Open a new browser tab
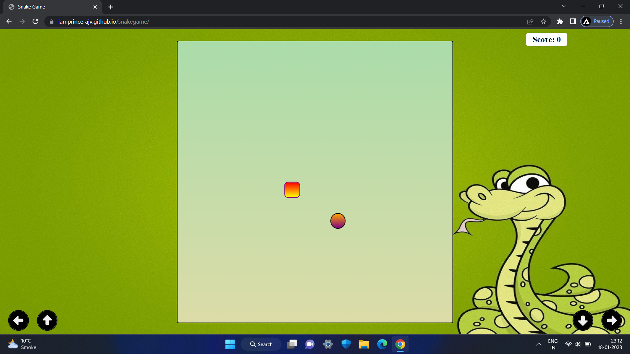Screen dimensions: 630x354 pos(111,7)
